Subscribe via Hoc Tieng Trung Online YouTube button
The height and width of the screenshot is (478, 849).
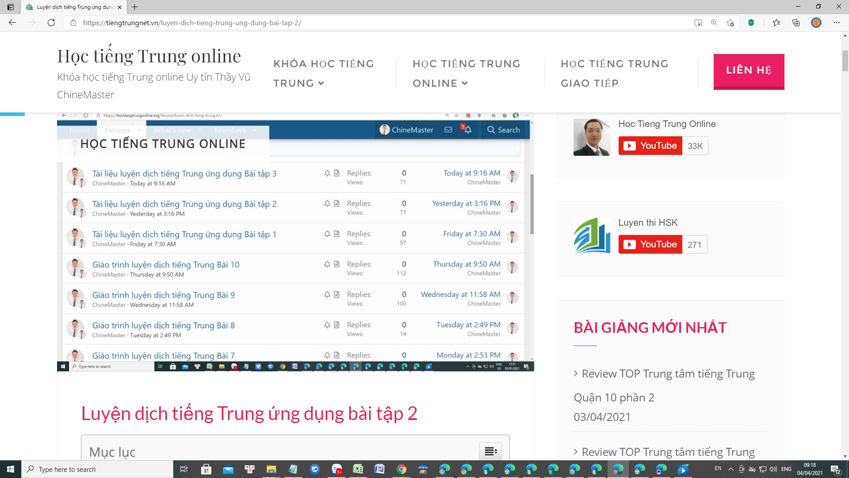point(650,146)
